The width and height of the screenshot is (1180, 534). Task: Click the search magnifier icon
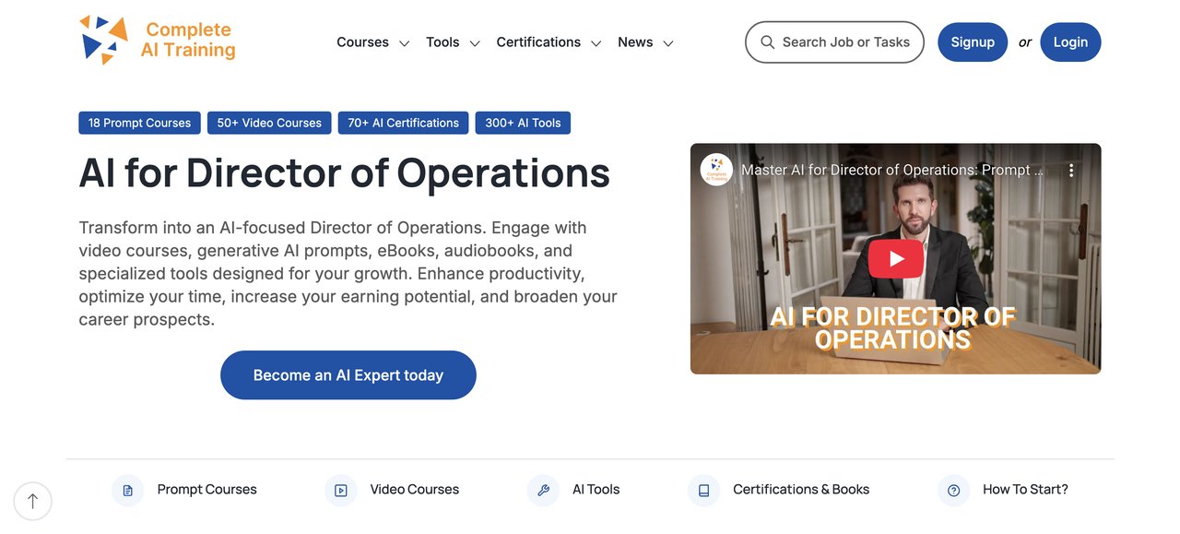[x=767, y=42]
